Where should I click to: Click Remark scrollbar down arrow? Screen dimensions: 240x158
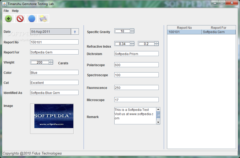click(158, 122)
